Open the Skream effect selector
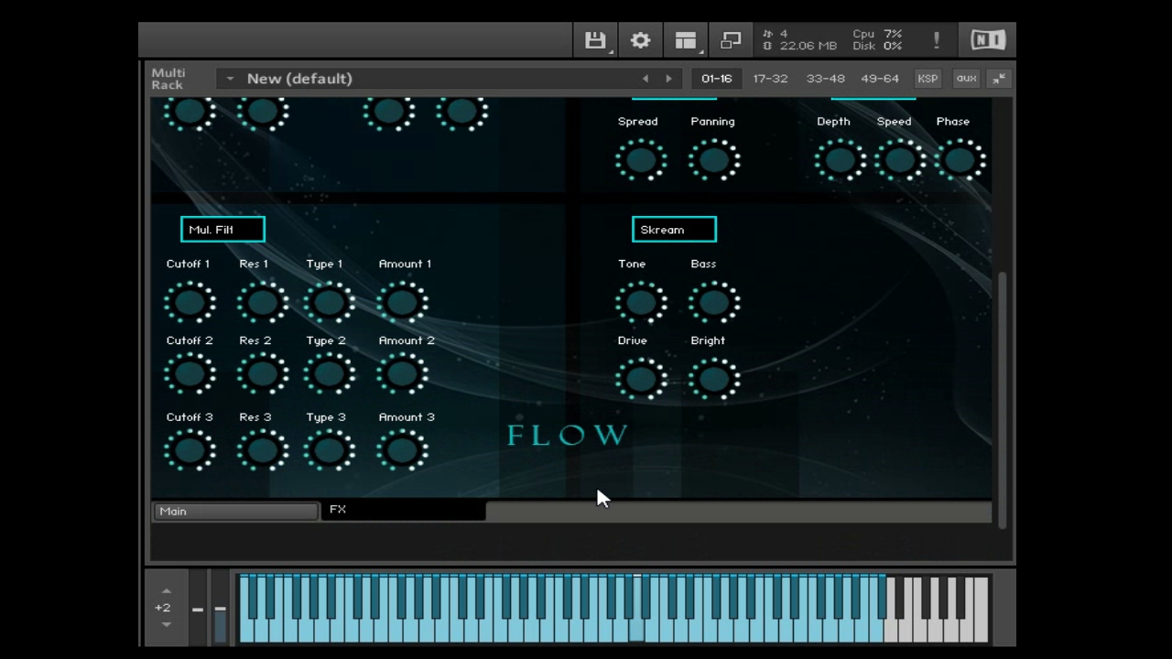The image size is (1172, 659). [x=674, y=229]
